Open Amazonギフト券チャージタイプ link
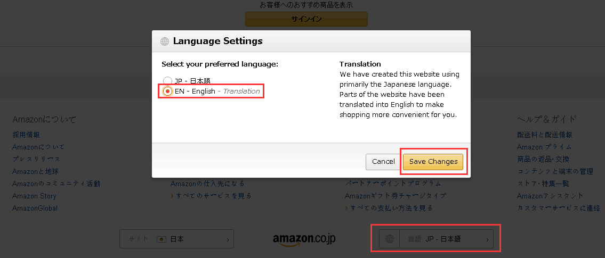 click(396, 196)
